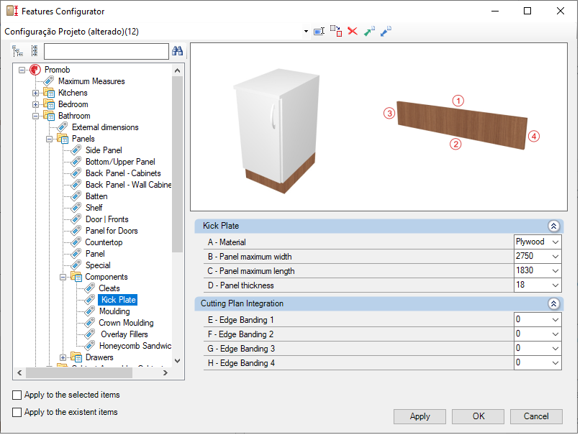The image size is (585, 435).
Task: Click the Apply button
Action: [x=420, y=416]
